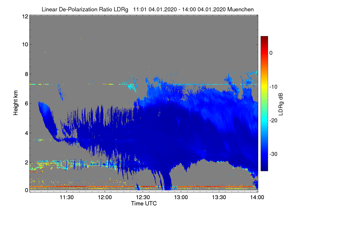Image resolution: width=339 pixels, height=226 pixels.
Task: Click the location label "Muenchen"
Action: point(240,10)
